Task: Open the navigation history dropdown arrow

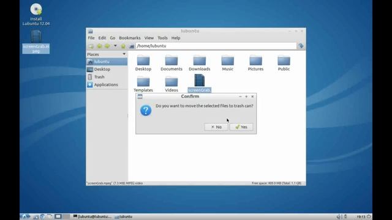Action: click(x=115, y=46)
